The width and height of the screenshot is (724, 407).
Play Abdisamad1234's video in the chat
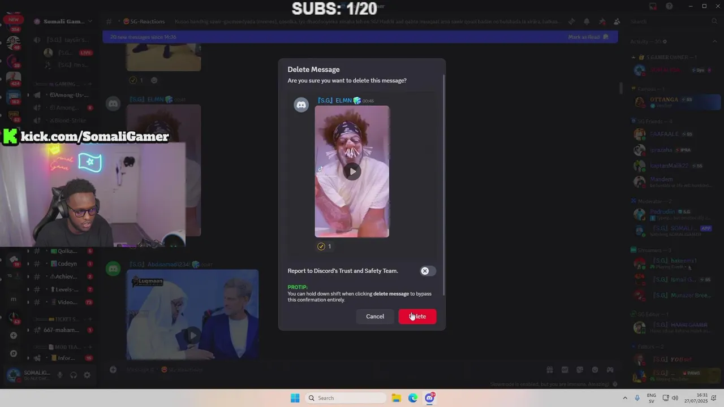pyautogui.click(x=193, y=335)
